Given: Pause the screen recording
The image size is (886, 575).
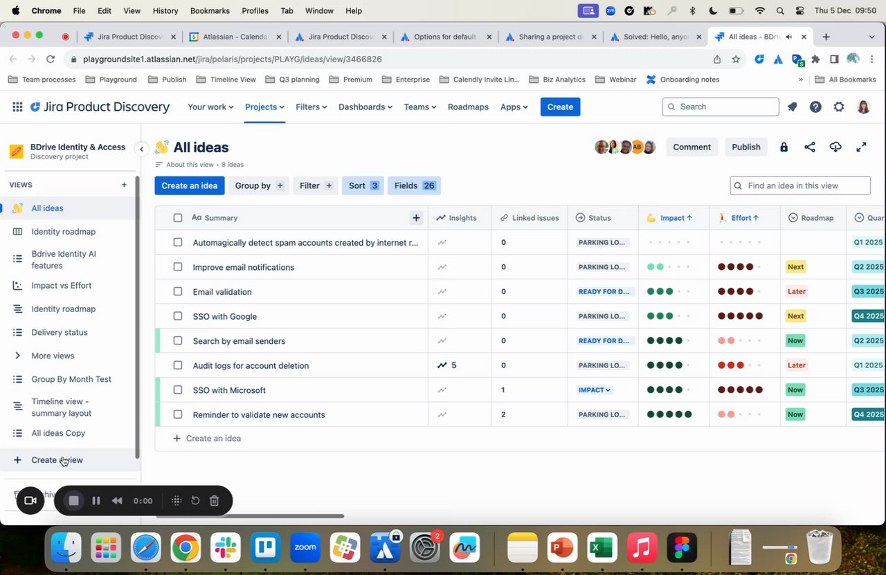Looking at the screenshot, I should coord(96,500).
